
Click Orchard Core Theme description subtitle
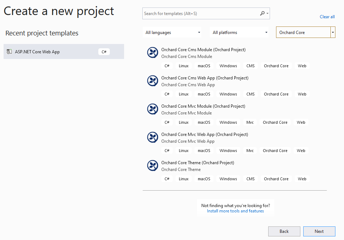tap(181, 170)
